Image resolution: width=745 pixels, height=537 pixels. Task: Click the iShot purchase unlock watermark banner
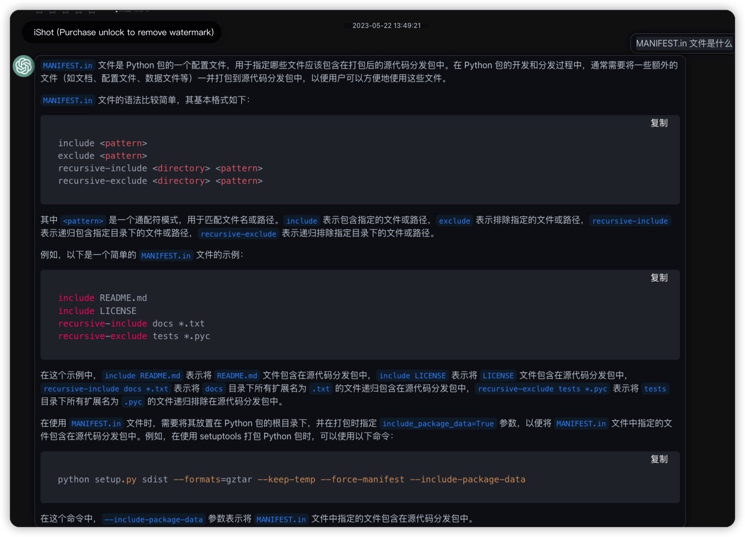click(123, 33)
